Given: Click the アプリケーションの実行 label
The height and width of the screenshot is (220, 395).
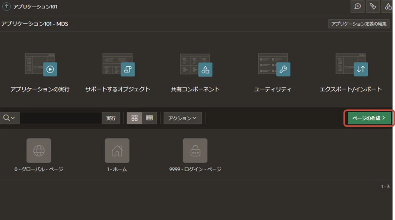Looking at the screenshot, I should point(40,89).
